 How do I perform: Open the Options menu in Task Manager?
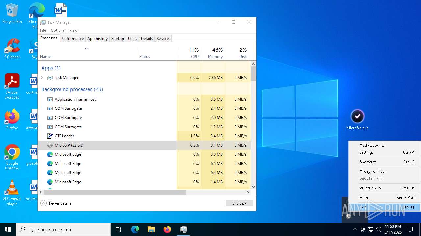click(58, 30)
